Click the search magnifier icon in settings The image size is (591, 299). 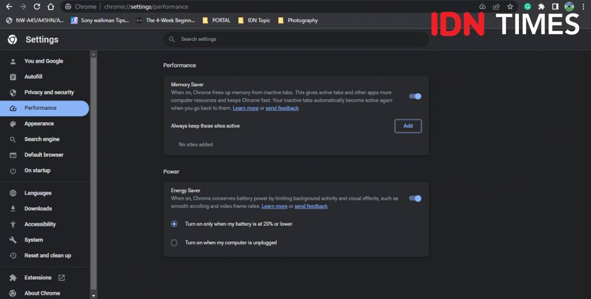(171, 39)
